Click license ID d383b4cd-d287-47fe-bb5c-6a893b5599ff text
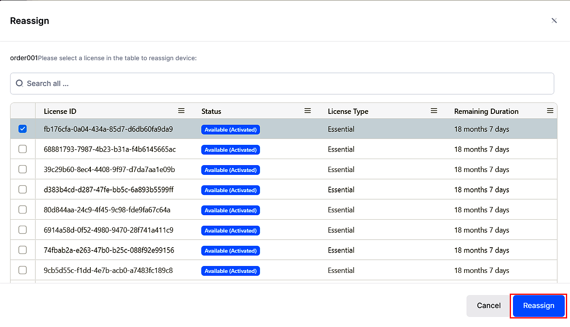 tap(109, 190)
